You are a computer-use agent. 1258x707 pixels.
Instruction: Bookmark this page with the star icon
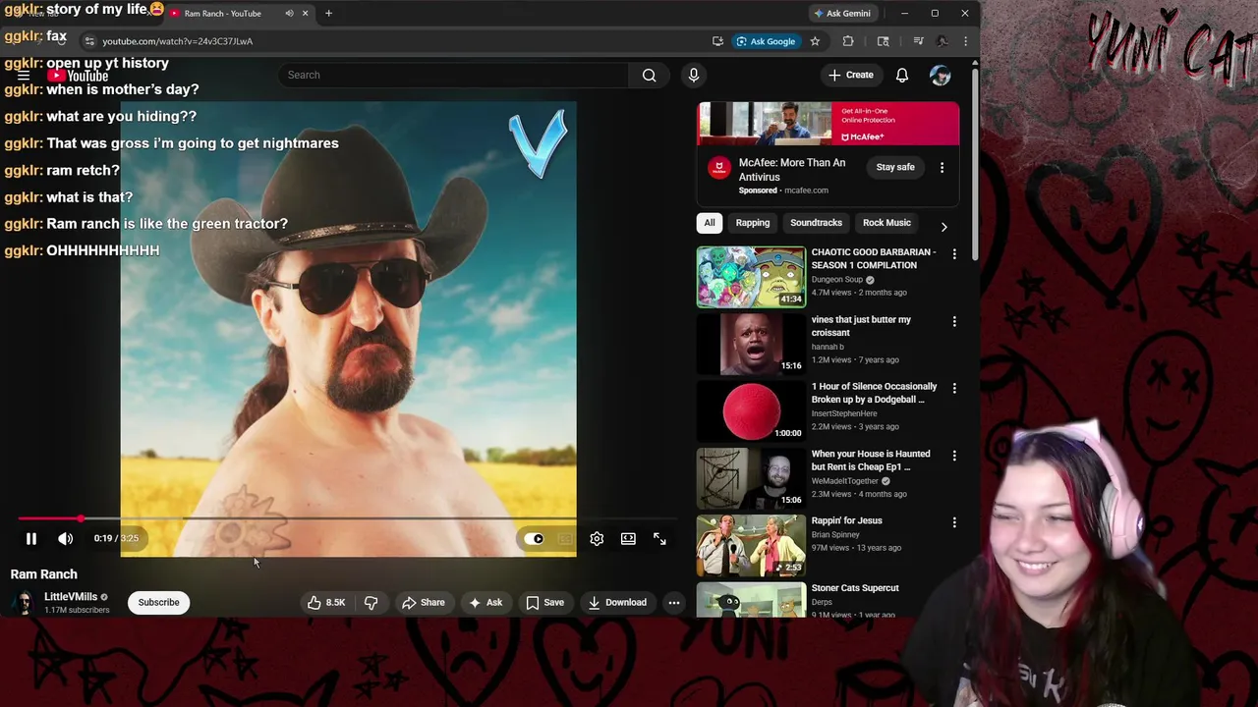(815, 41)
